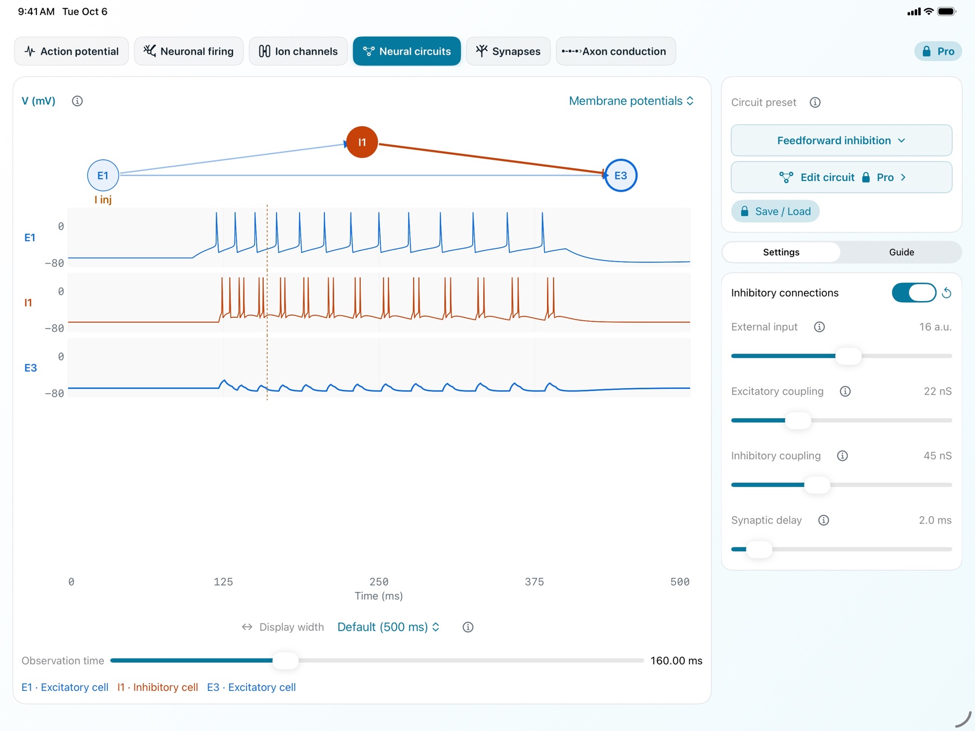Click info icon beside External input
This screenshot has width=975, height=731.
coord(820,327)
